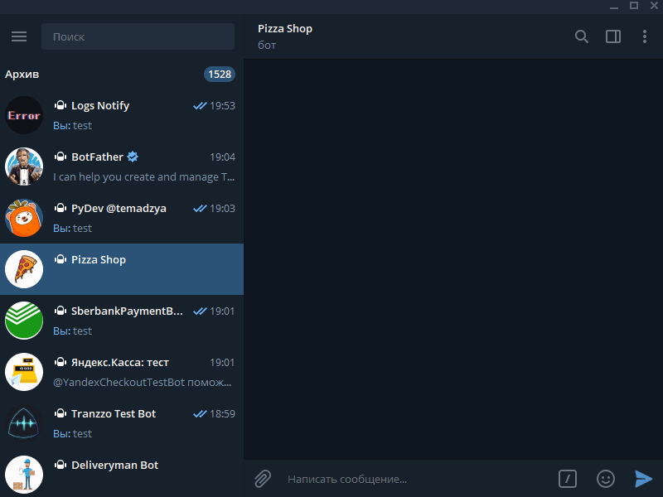Click the bot icon beside BotFather
Image resolution: width=663 pixels, height=497 pixels.
(x=60, y=157)
